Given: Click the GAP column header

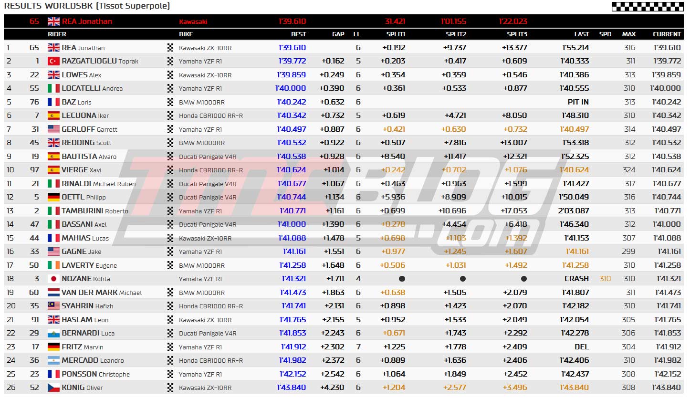Looking at the screenshot, I should click(338, 34).
